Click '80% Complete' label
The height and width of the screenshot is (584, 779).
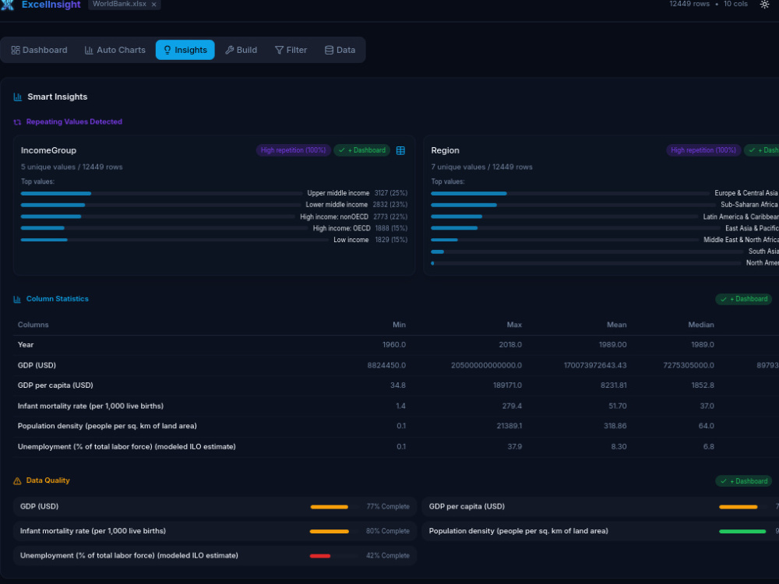click(388, 531)
